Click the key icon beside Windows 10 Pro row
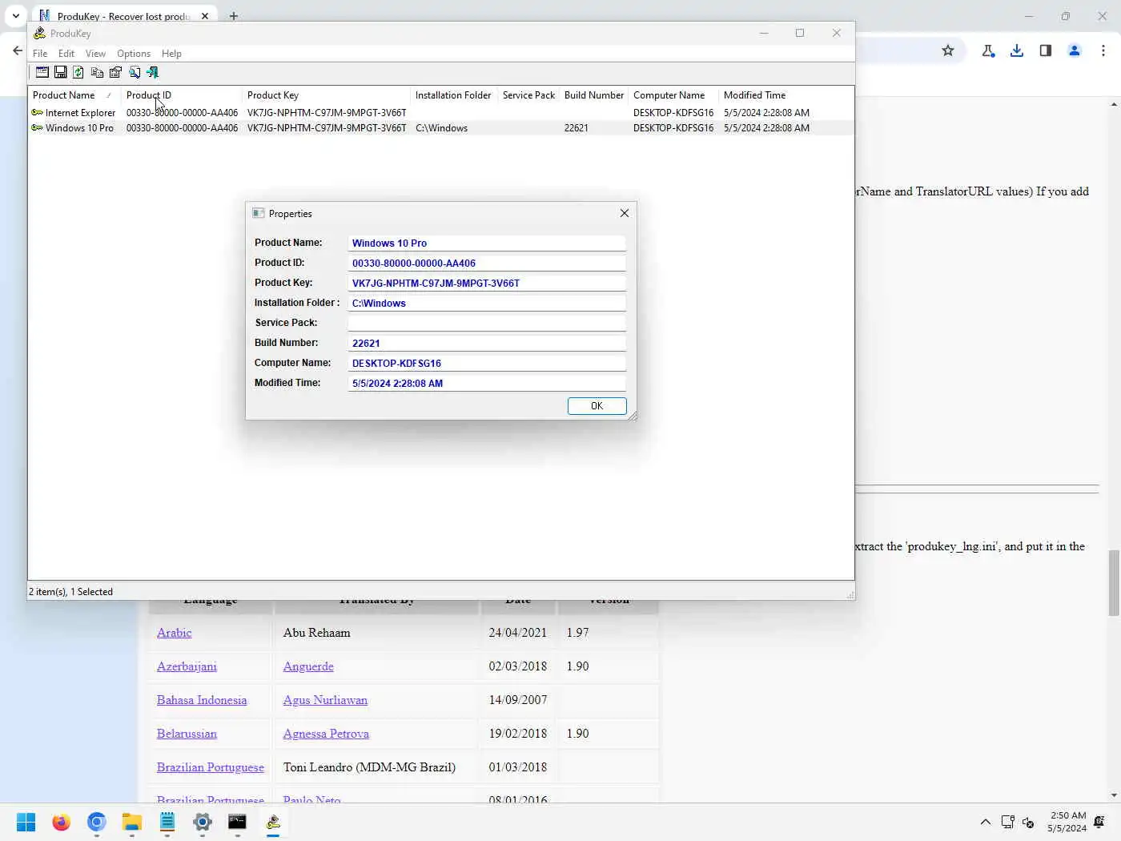Screen dimensions: 1121x841 pos(37,127)
